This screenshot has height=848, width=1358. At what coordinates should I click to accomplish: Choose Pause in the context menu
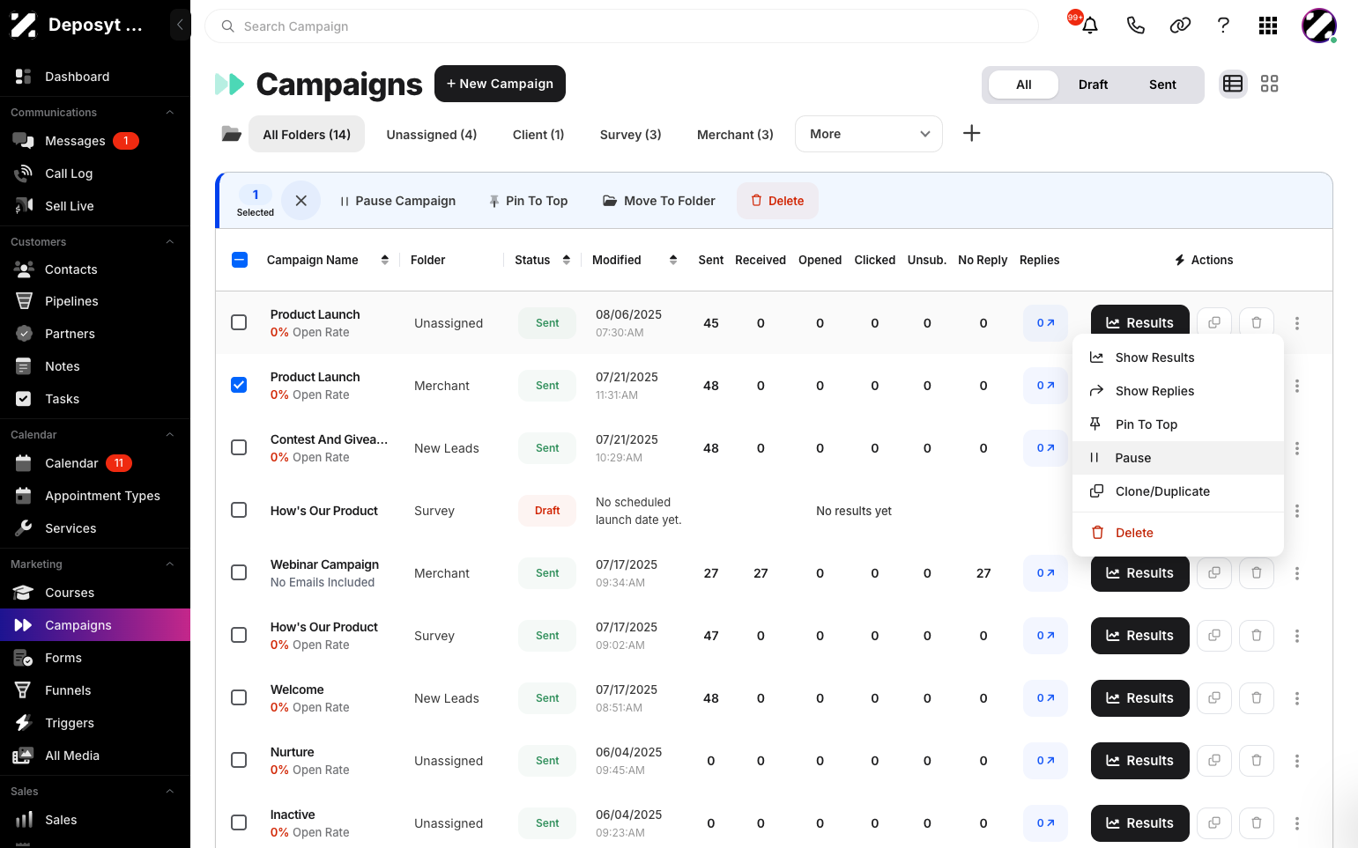pyautogui.click(x=1177, y=458)
